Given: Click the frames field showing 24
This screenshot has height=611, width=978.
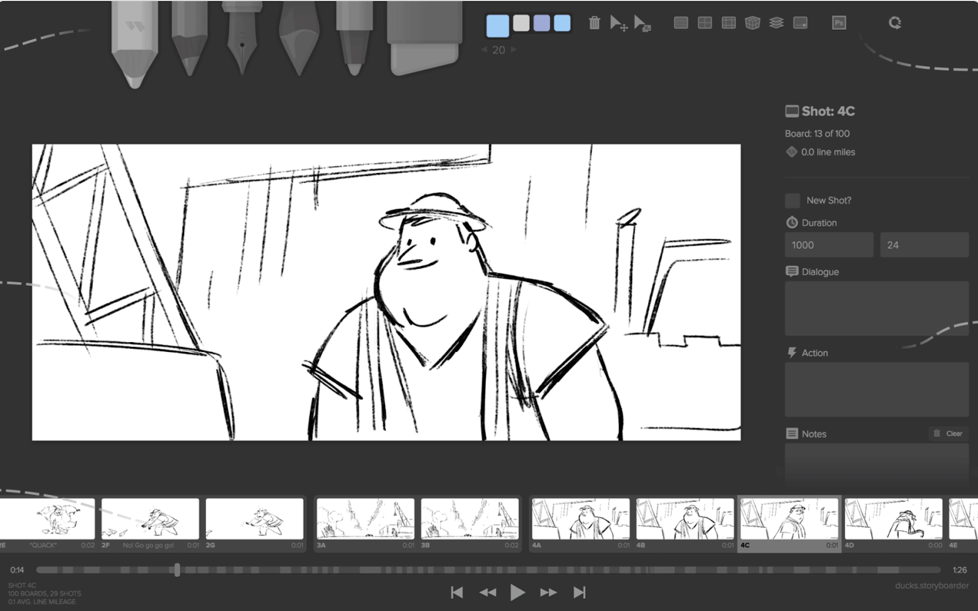Looking at the screenshot, I should (924, 245).
